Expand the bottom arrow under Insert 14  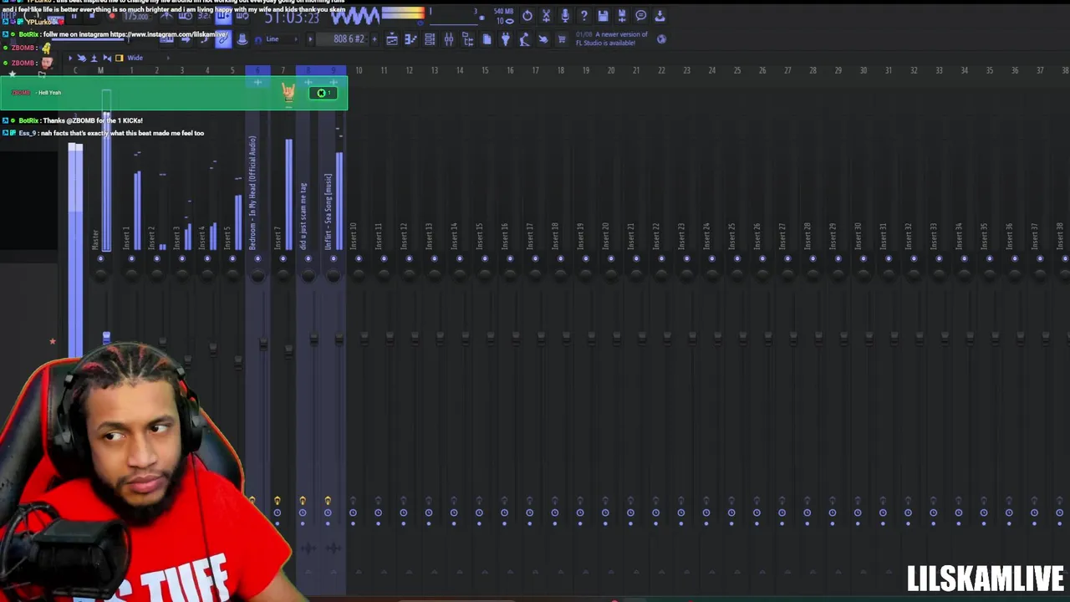460,573
